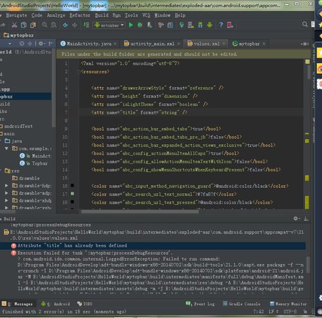Expand drawable-mdpi folder in tree
Screen dimensions: 322x318
[6, 193]
